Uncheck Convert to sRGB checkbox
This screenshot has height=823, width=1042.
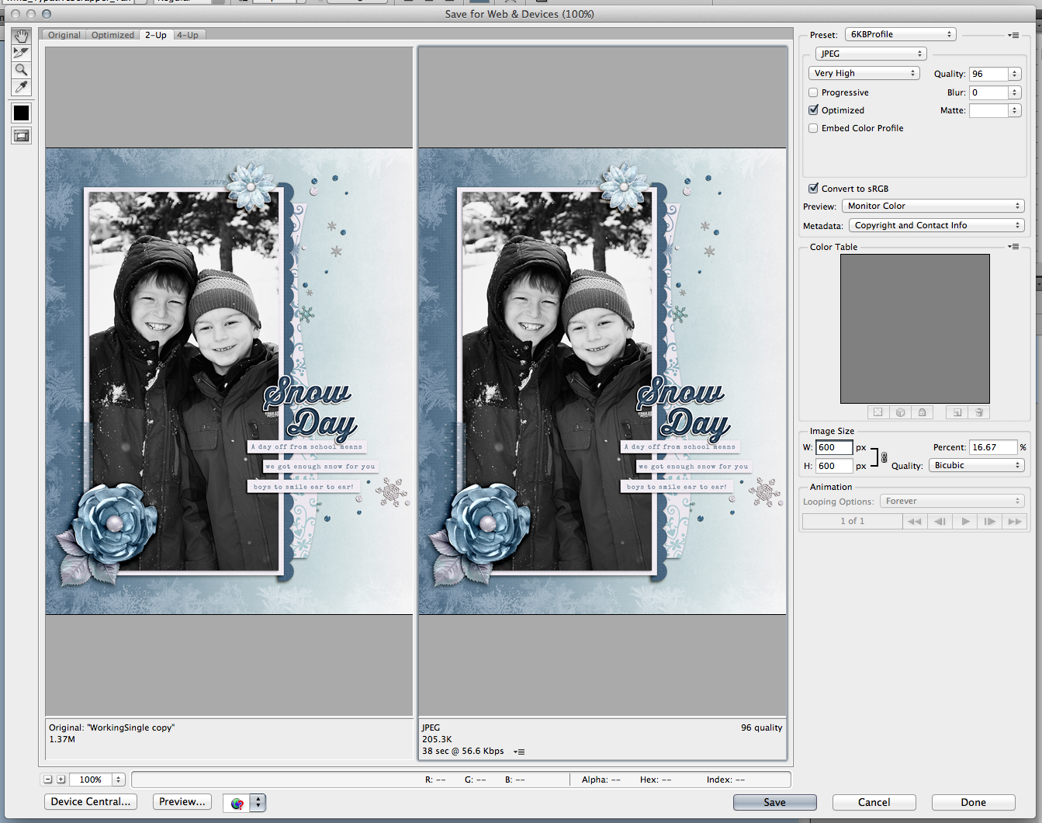tap(813, 188)
